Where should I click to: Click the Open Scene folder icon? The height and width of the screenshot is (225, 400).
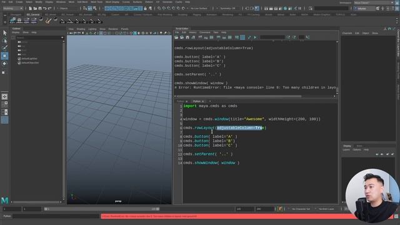pos(35,8)
